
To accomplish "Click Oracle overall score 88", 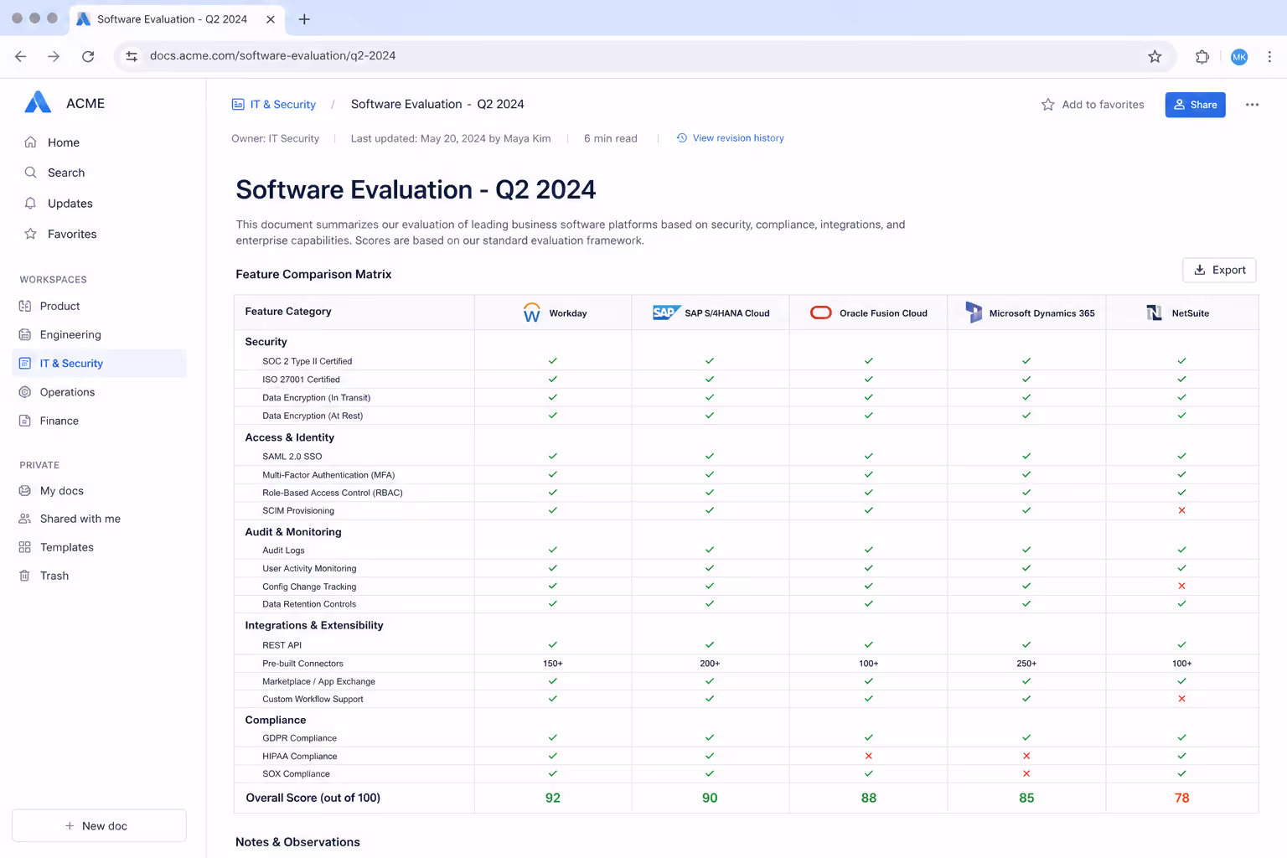I will [x=869, y=798].
